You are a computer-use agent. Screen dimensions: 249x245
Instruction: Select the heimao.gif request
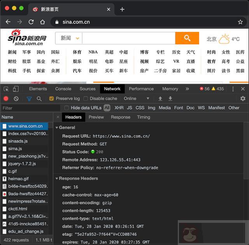point(25,179)
